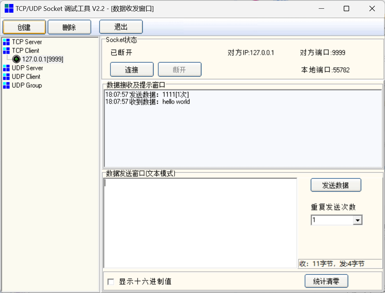Select the UDP Group node icon
The width and height of the screenshot is (385, 293).
[6, 85]
